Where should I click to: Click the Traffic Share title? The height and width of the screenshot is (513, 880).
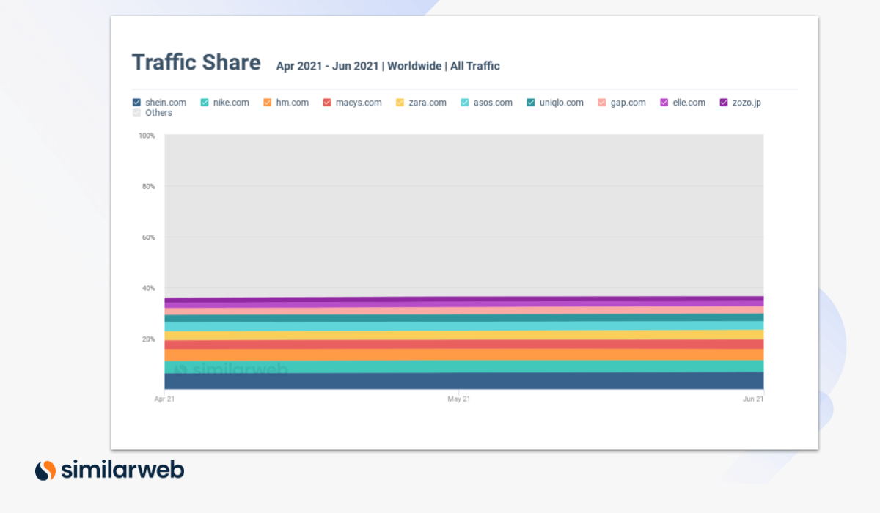[x=196, y=63]
